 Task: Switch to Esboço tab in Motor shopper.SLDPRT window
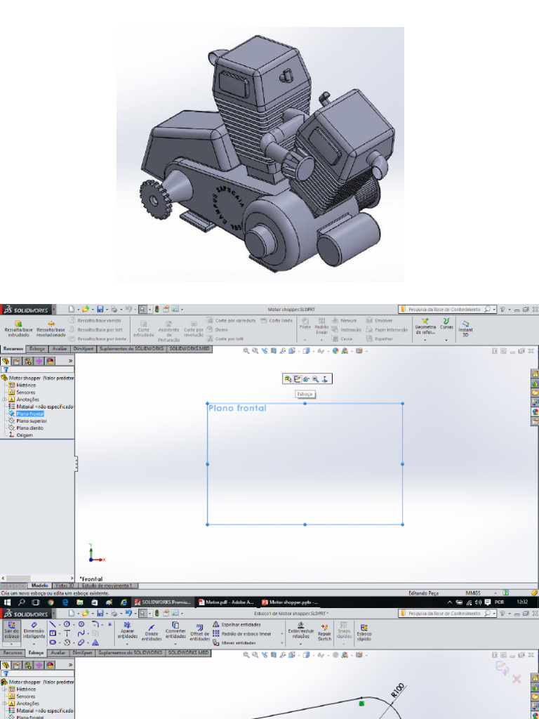(x=37, y=348)
